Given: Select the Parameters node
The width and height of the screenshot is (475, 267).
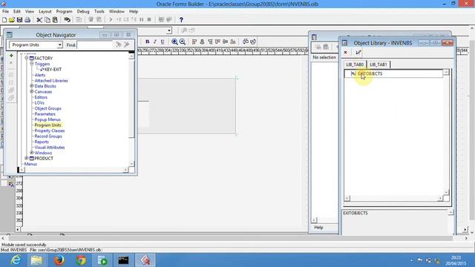Looking at the screenshot, I should click(45, 114).
